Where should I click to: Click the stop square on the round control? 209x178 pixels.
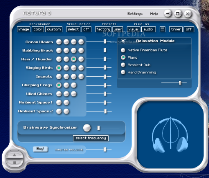point(15,163)
